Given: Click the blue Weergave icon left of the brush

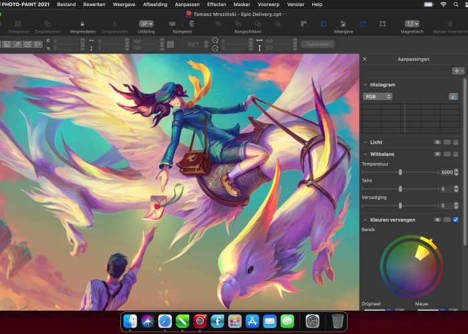Looking at the screenshot, I should pyautogui.click(x=324, y=24).
